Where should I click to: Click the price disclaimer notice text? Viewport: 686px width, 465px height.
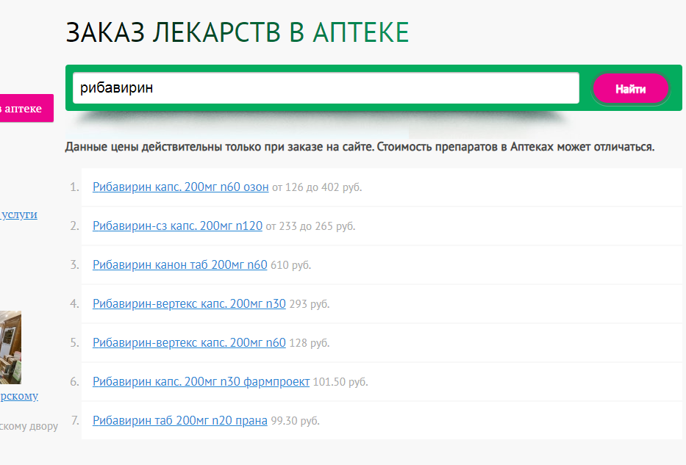pyautogui.click(x=359, y=147)
